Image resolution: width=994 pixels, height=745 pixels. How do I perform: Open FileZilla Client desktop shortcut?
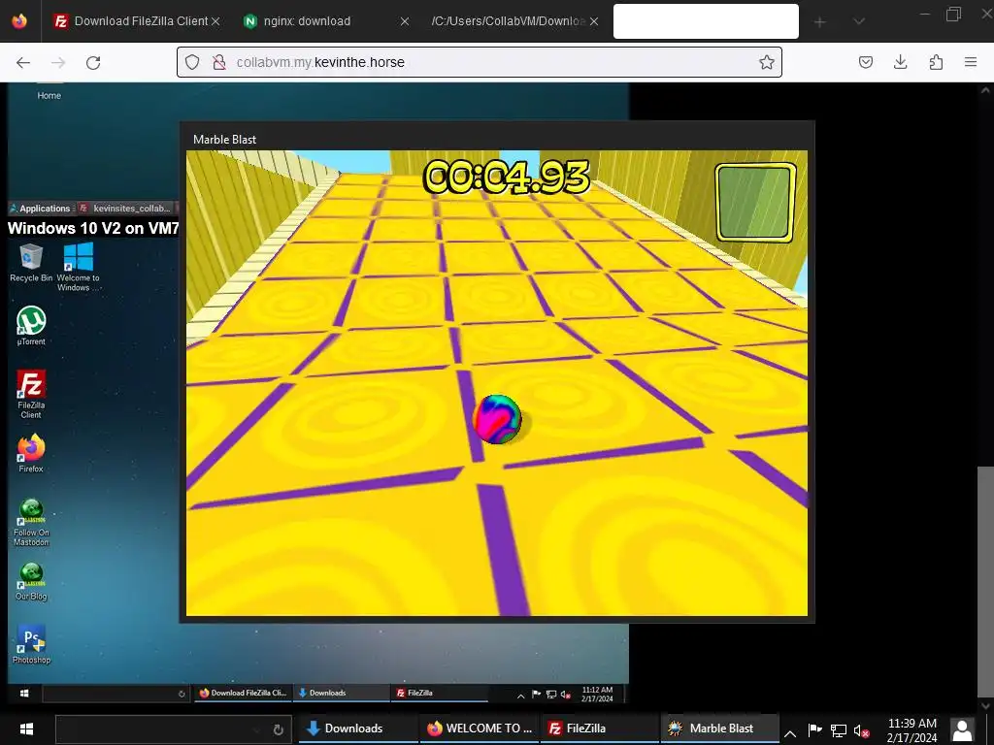[31, 394]
